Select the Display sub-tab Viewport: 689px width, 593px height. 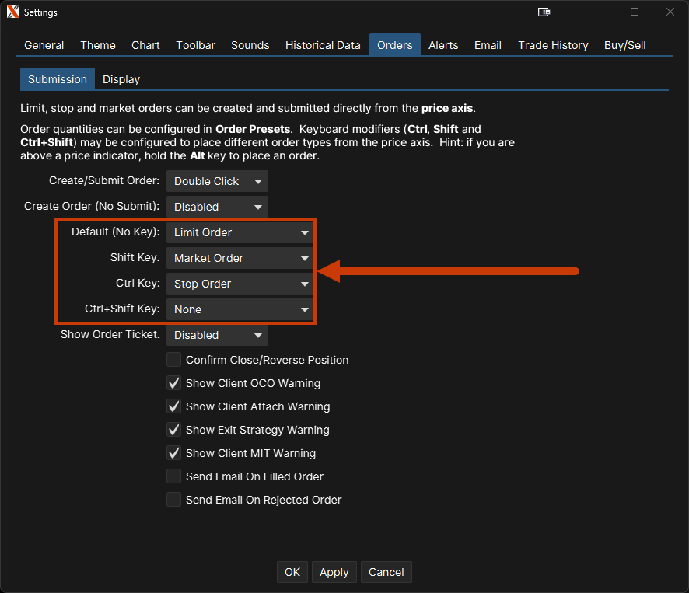121,79
